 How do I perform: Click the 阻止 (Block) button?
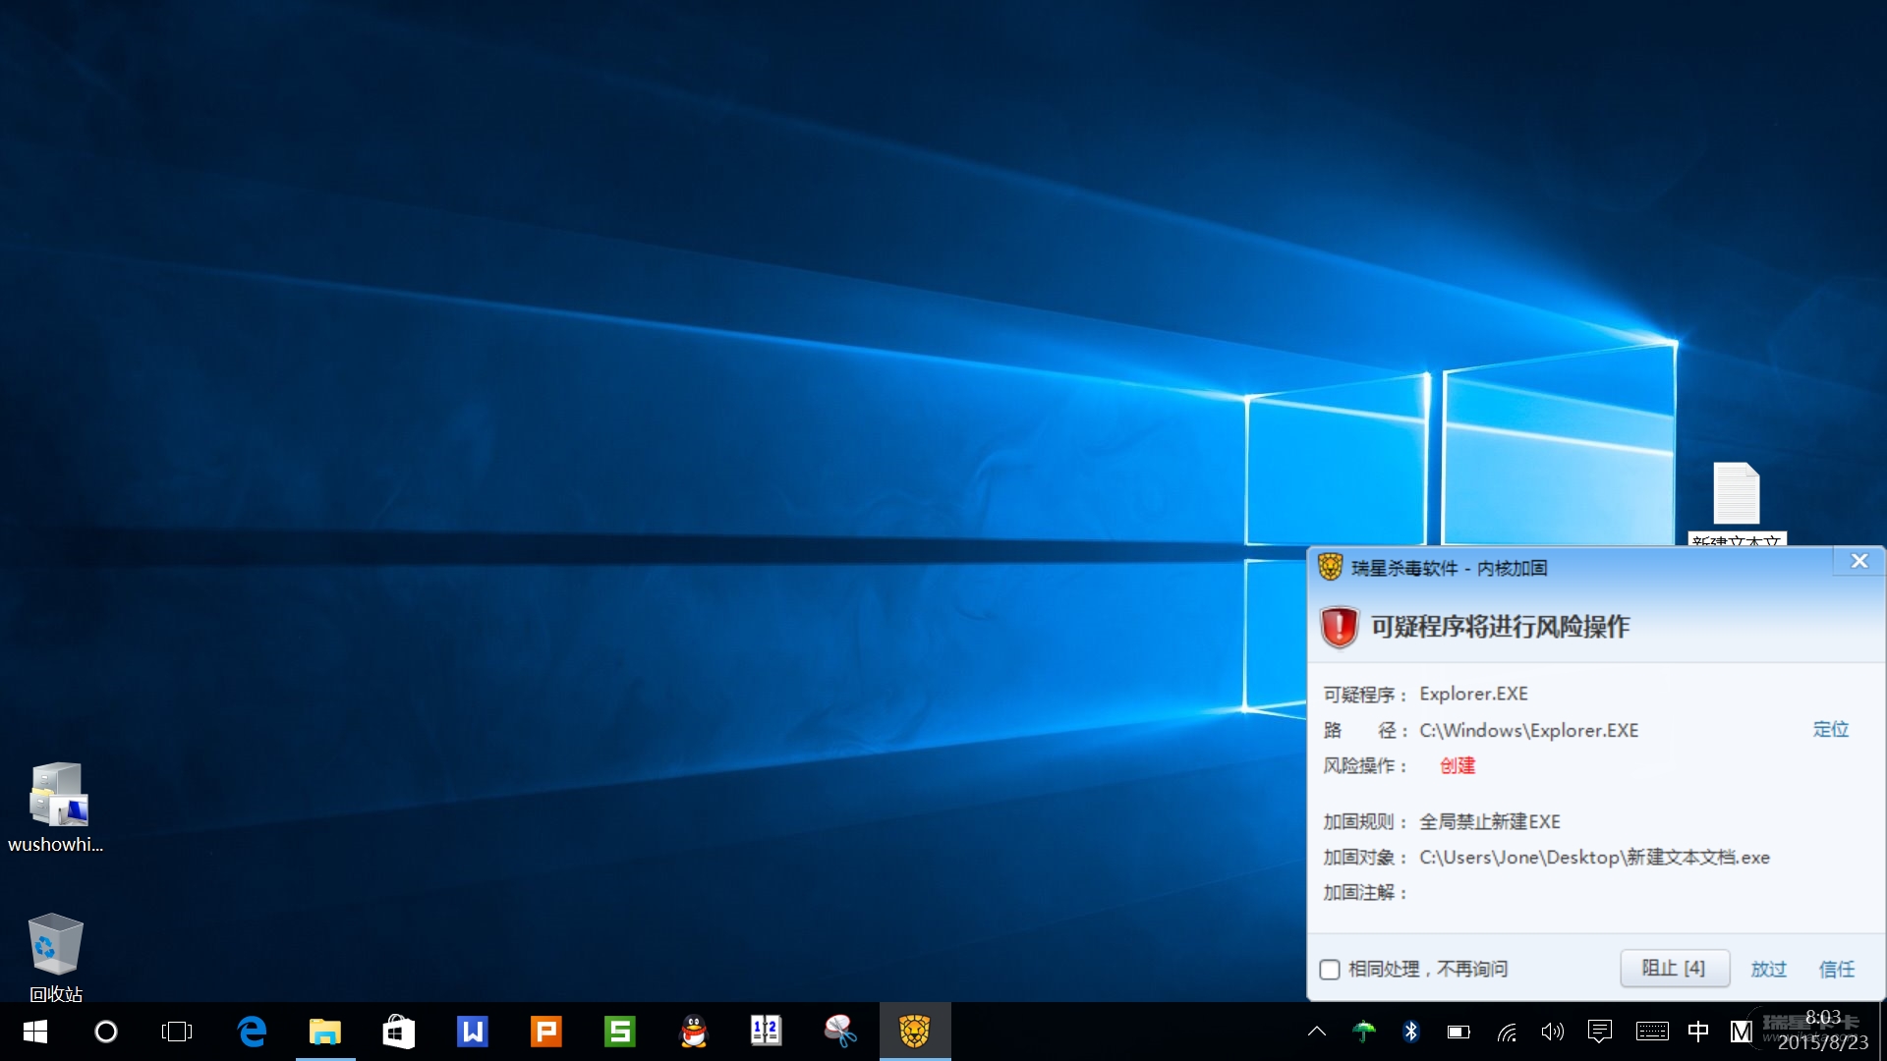(x=1674, y=969)
